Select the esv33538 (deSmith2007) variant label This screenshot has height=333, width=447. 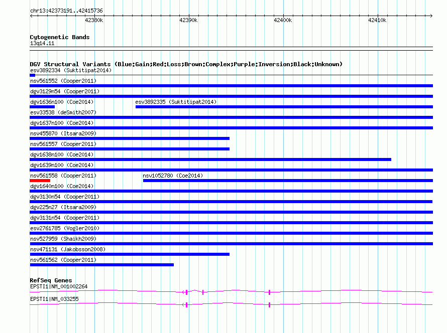(x=63, y=112)
